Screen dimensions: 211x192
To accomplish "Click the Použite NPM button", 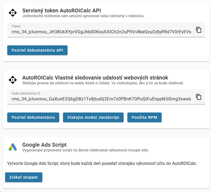I will tap(145, 117).
